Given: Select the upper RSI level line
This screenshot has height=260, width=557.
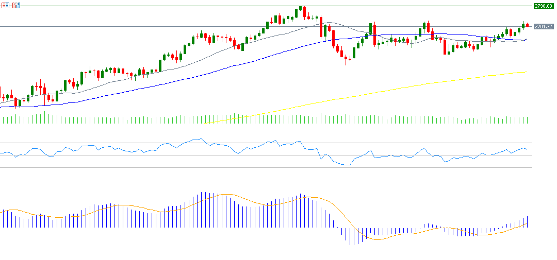Looking at the screenshot, I should tap(103, 143).
